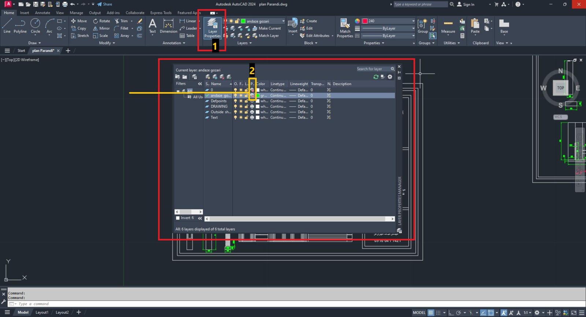Open the Manage ribbon tab

pyautogui.click(x=77, y=13)
